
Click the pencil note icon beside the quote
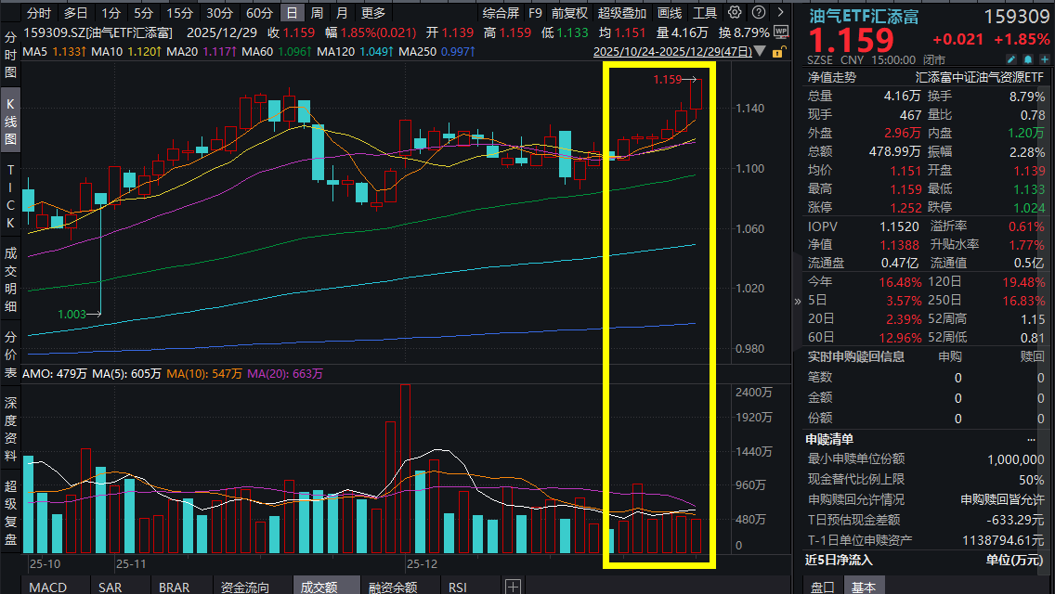[1011, 60]
